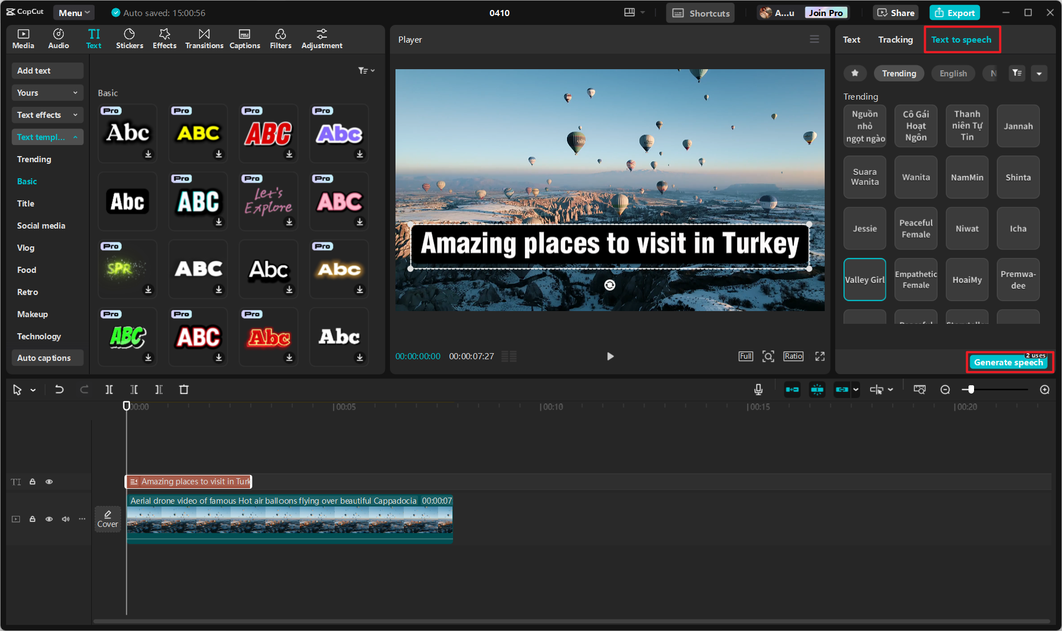
Task: Click fullscreen expand icon in player
Action: tap(820, 356)
